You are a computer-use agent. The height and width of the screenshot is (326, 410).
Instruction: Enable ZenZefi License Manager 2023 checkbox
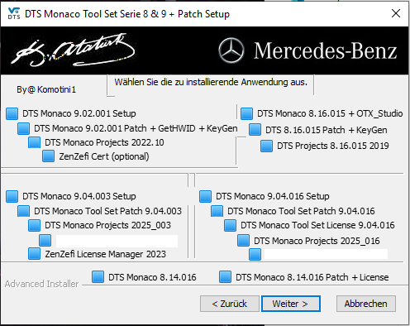coord(34,254)
